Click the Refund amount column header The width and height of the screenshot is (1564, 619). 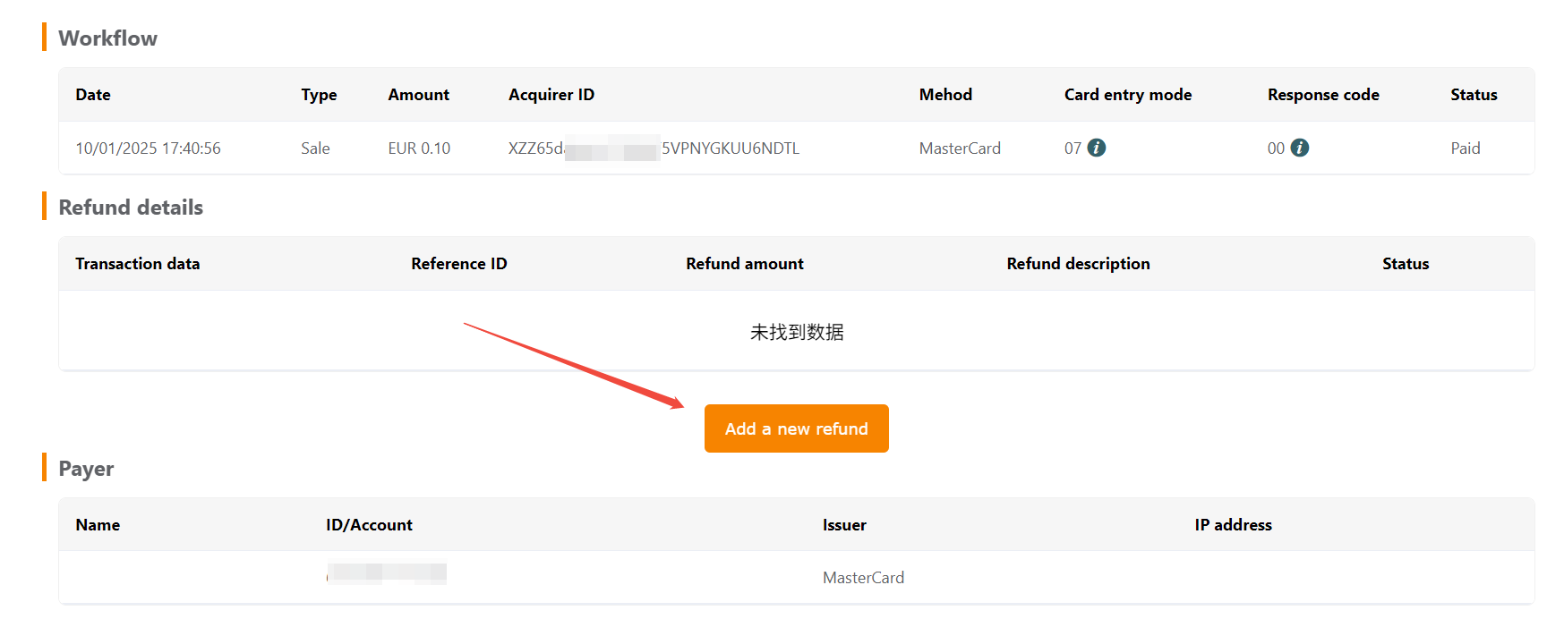click(745, 264)
